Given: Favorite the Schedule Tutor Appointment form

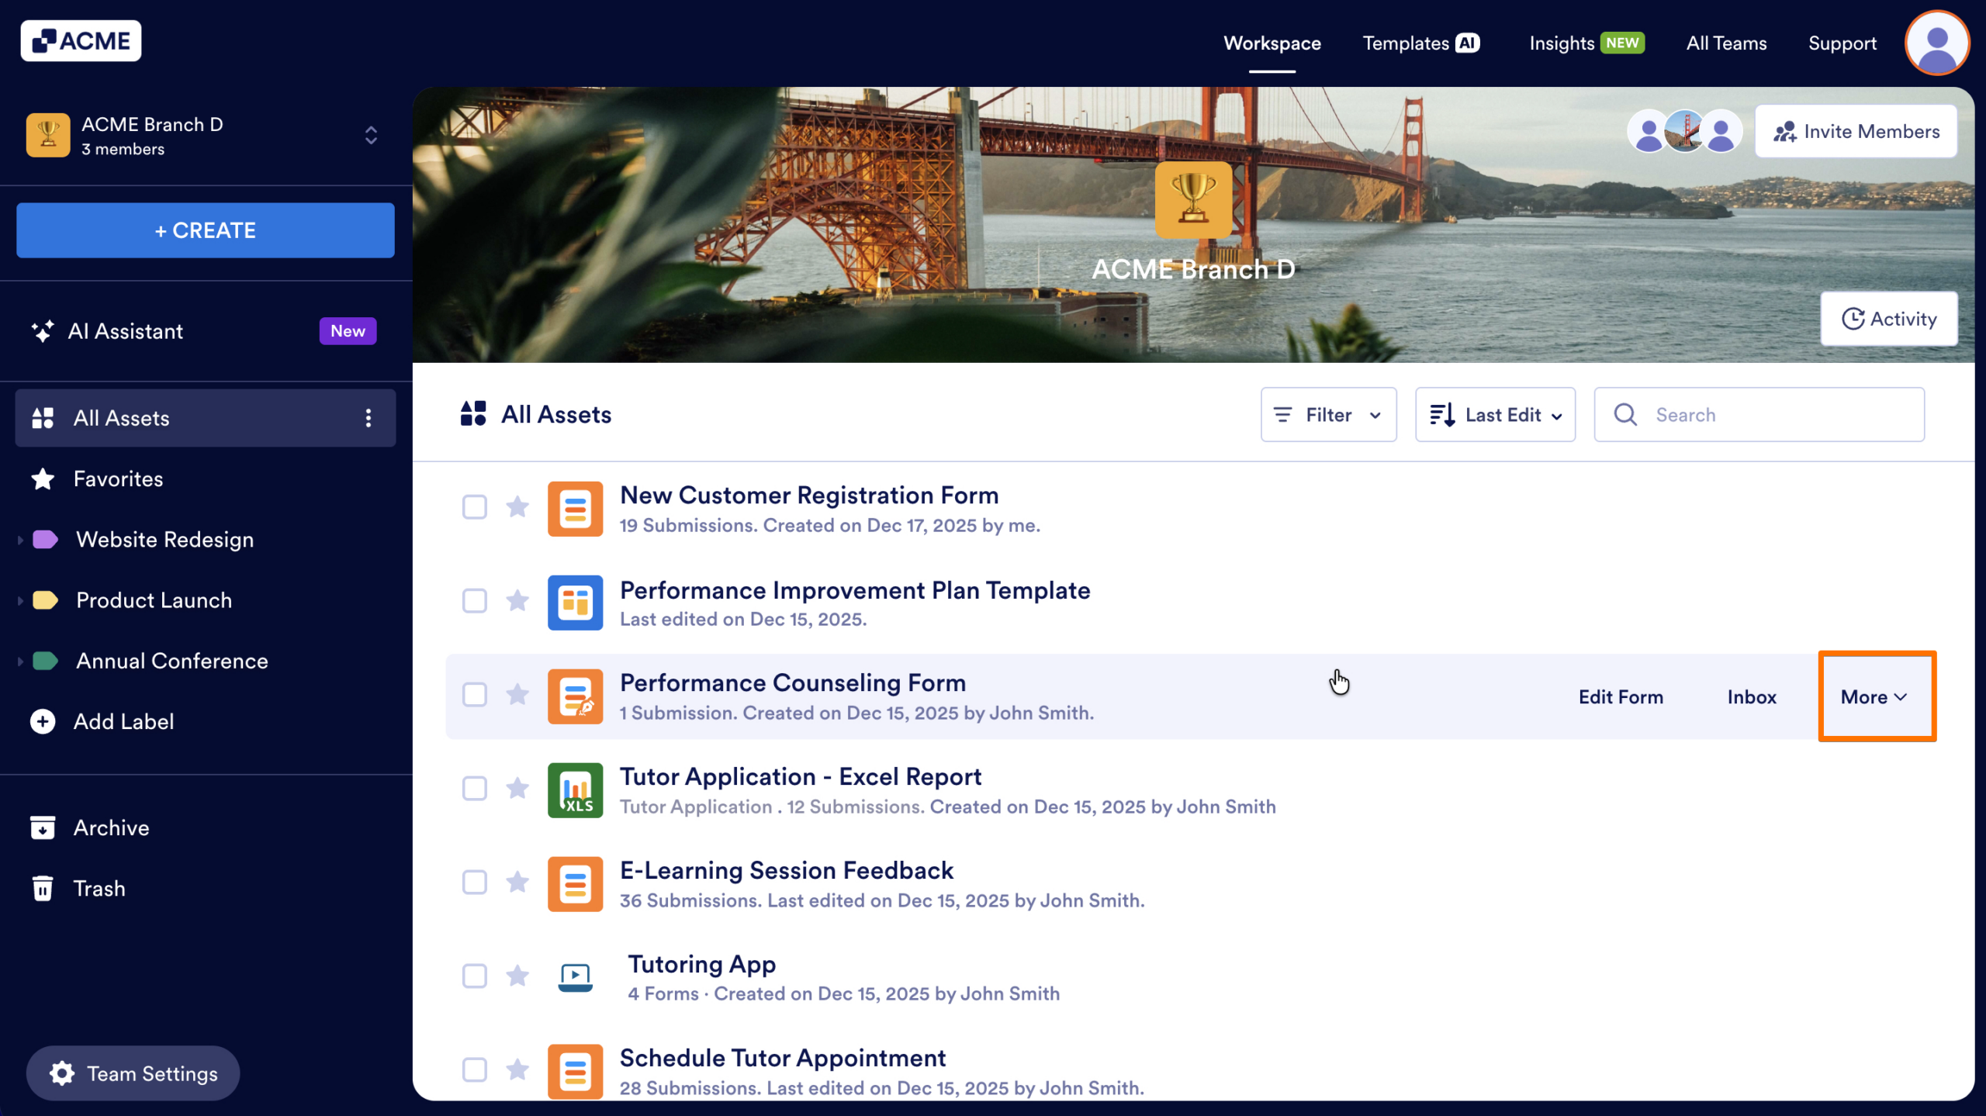Looking at the screenshot, I should pos(518,1070).
